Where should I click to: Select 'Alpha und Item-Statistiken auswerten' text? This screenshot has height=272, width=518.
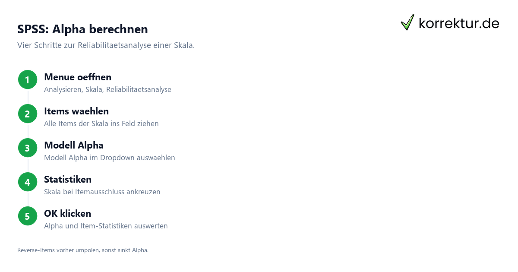click(x=106, y=226)
